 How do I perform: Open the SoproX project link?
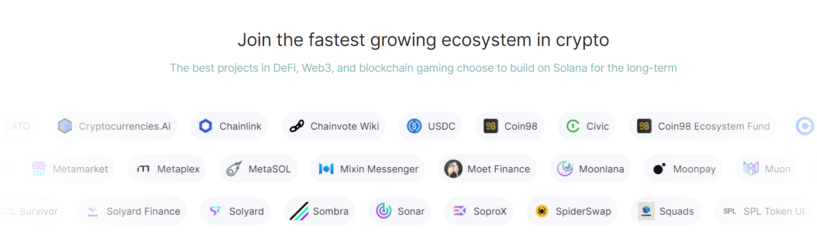click(x=479, y=211)
